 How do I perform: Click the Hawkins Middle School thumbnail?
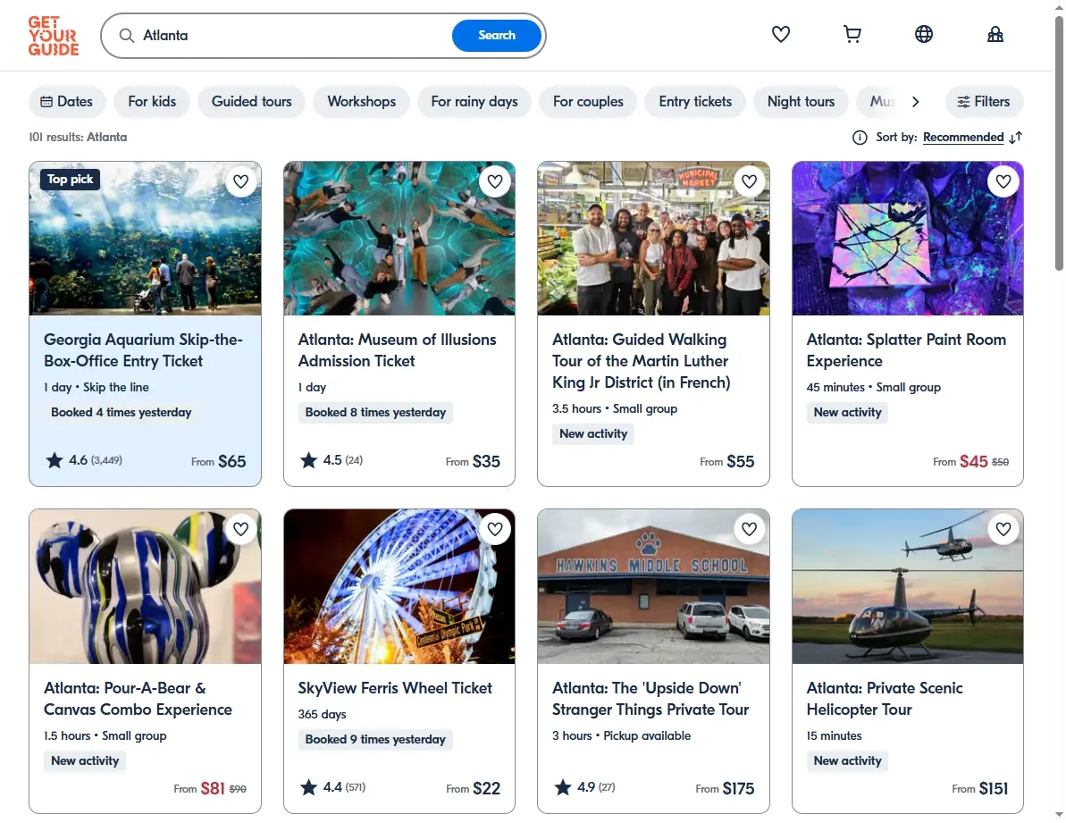click(653, 586)
